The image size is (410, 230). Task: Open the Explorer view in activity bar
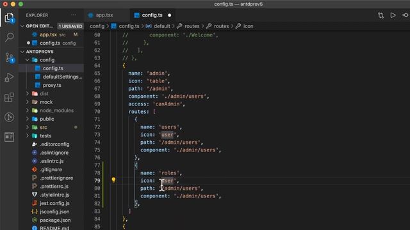[9, 18]
